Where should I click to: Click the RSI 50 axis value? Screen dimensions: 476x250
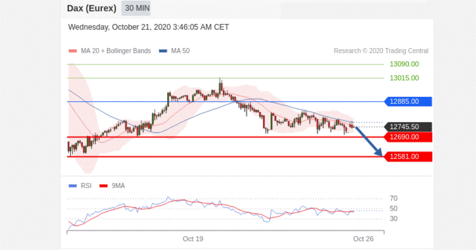pos(393,208)
